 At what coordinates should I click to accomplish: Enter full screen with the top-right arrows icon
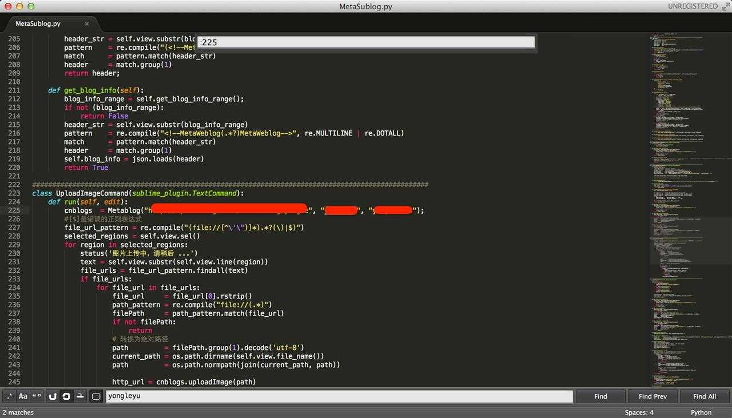coord(725,6)
